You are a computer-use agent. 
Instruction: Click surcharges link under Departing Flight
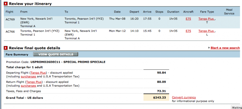tap(28, 76)
